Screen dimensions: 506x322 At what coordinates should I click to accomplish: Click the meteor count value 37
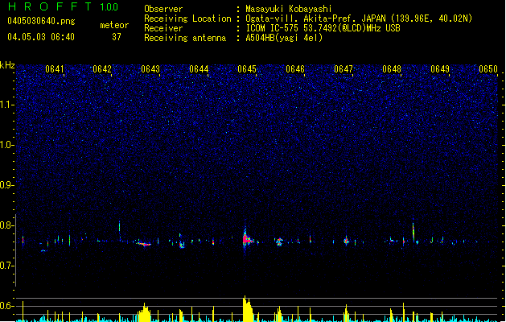[x=117, y=37]
